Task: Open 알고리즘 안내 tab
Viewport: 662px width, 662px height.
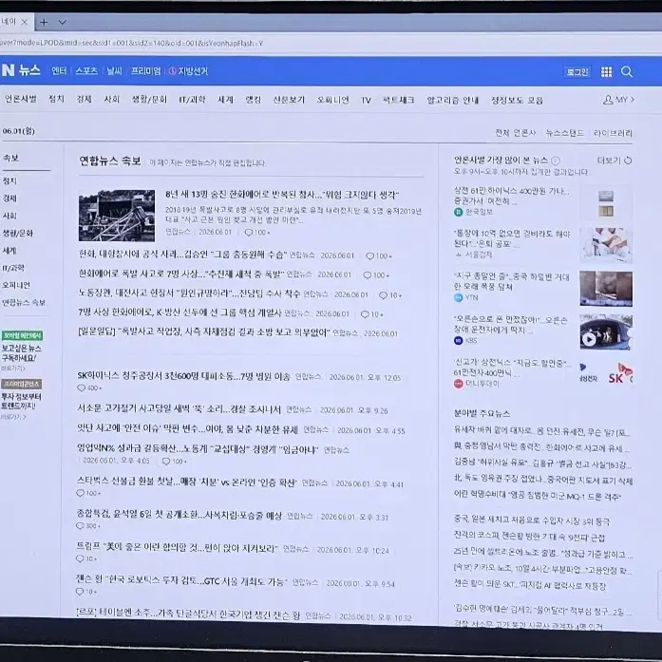Action: [x=453, y=100]
